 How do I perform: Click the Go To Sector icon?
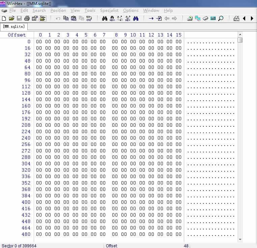[x=159, y=18]
